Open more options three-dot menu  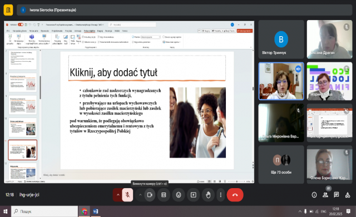pos(220,195)
